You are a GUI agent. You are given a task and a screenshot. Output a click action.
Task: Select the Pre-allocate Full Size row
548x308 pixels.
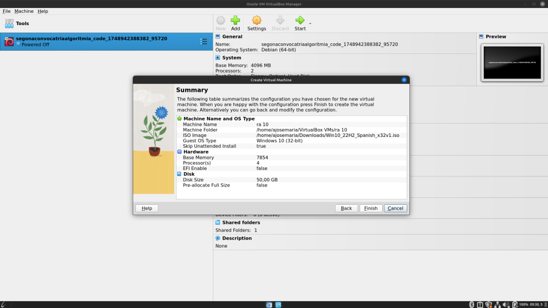point(292,185)
